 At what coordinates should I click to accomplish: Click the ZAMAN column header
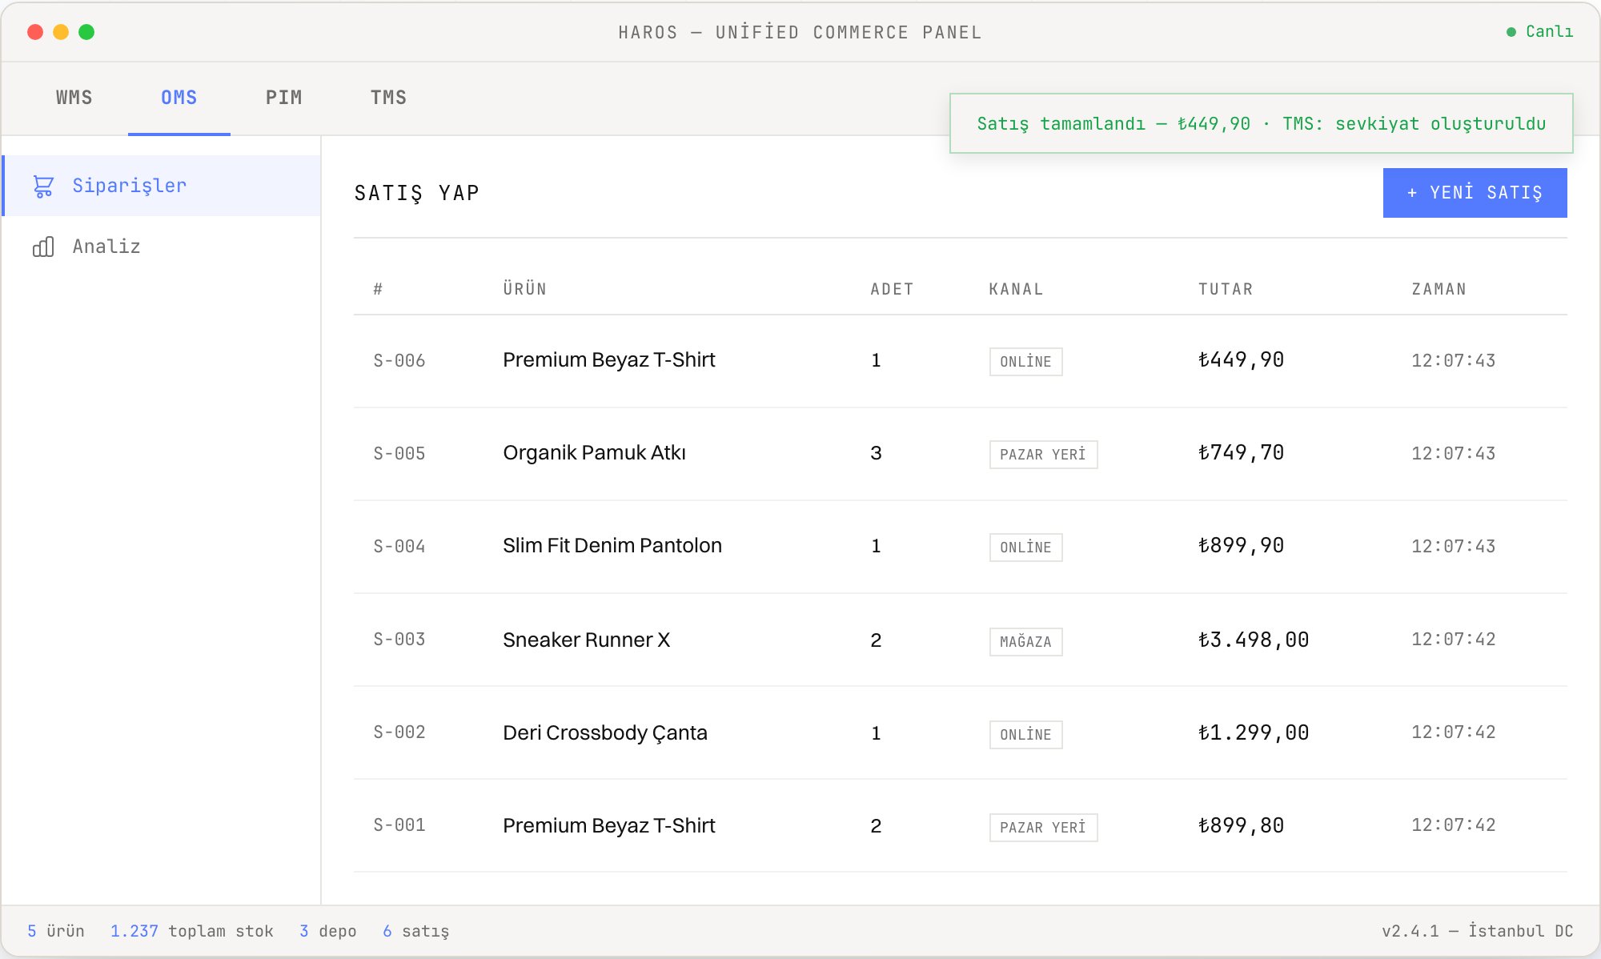(1439, 289)
